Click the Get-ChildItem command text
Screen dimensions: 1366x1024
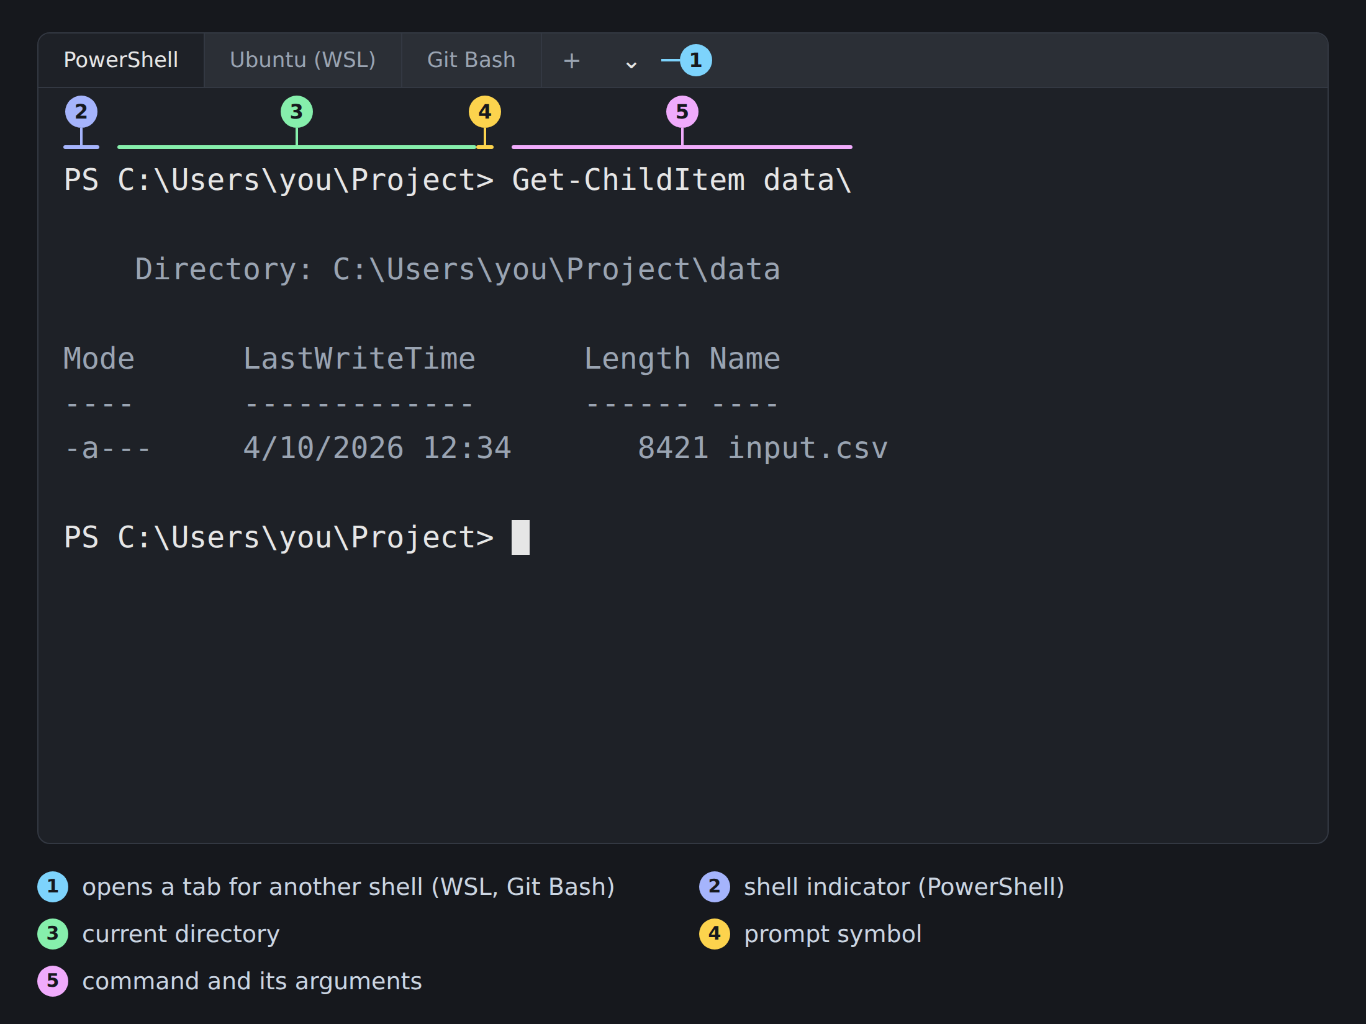(x=628, y=180)
